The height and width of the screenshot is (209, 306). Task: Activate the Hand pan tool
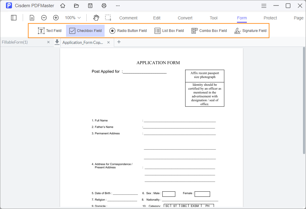(x=96, y=18)
